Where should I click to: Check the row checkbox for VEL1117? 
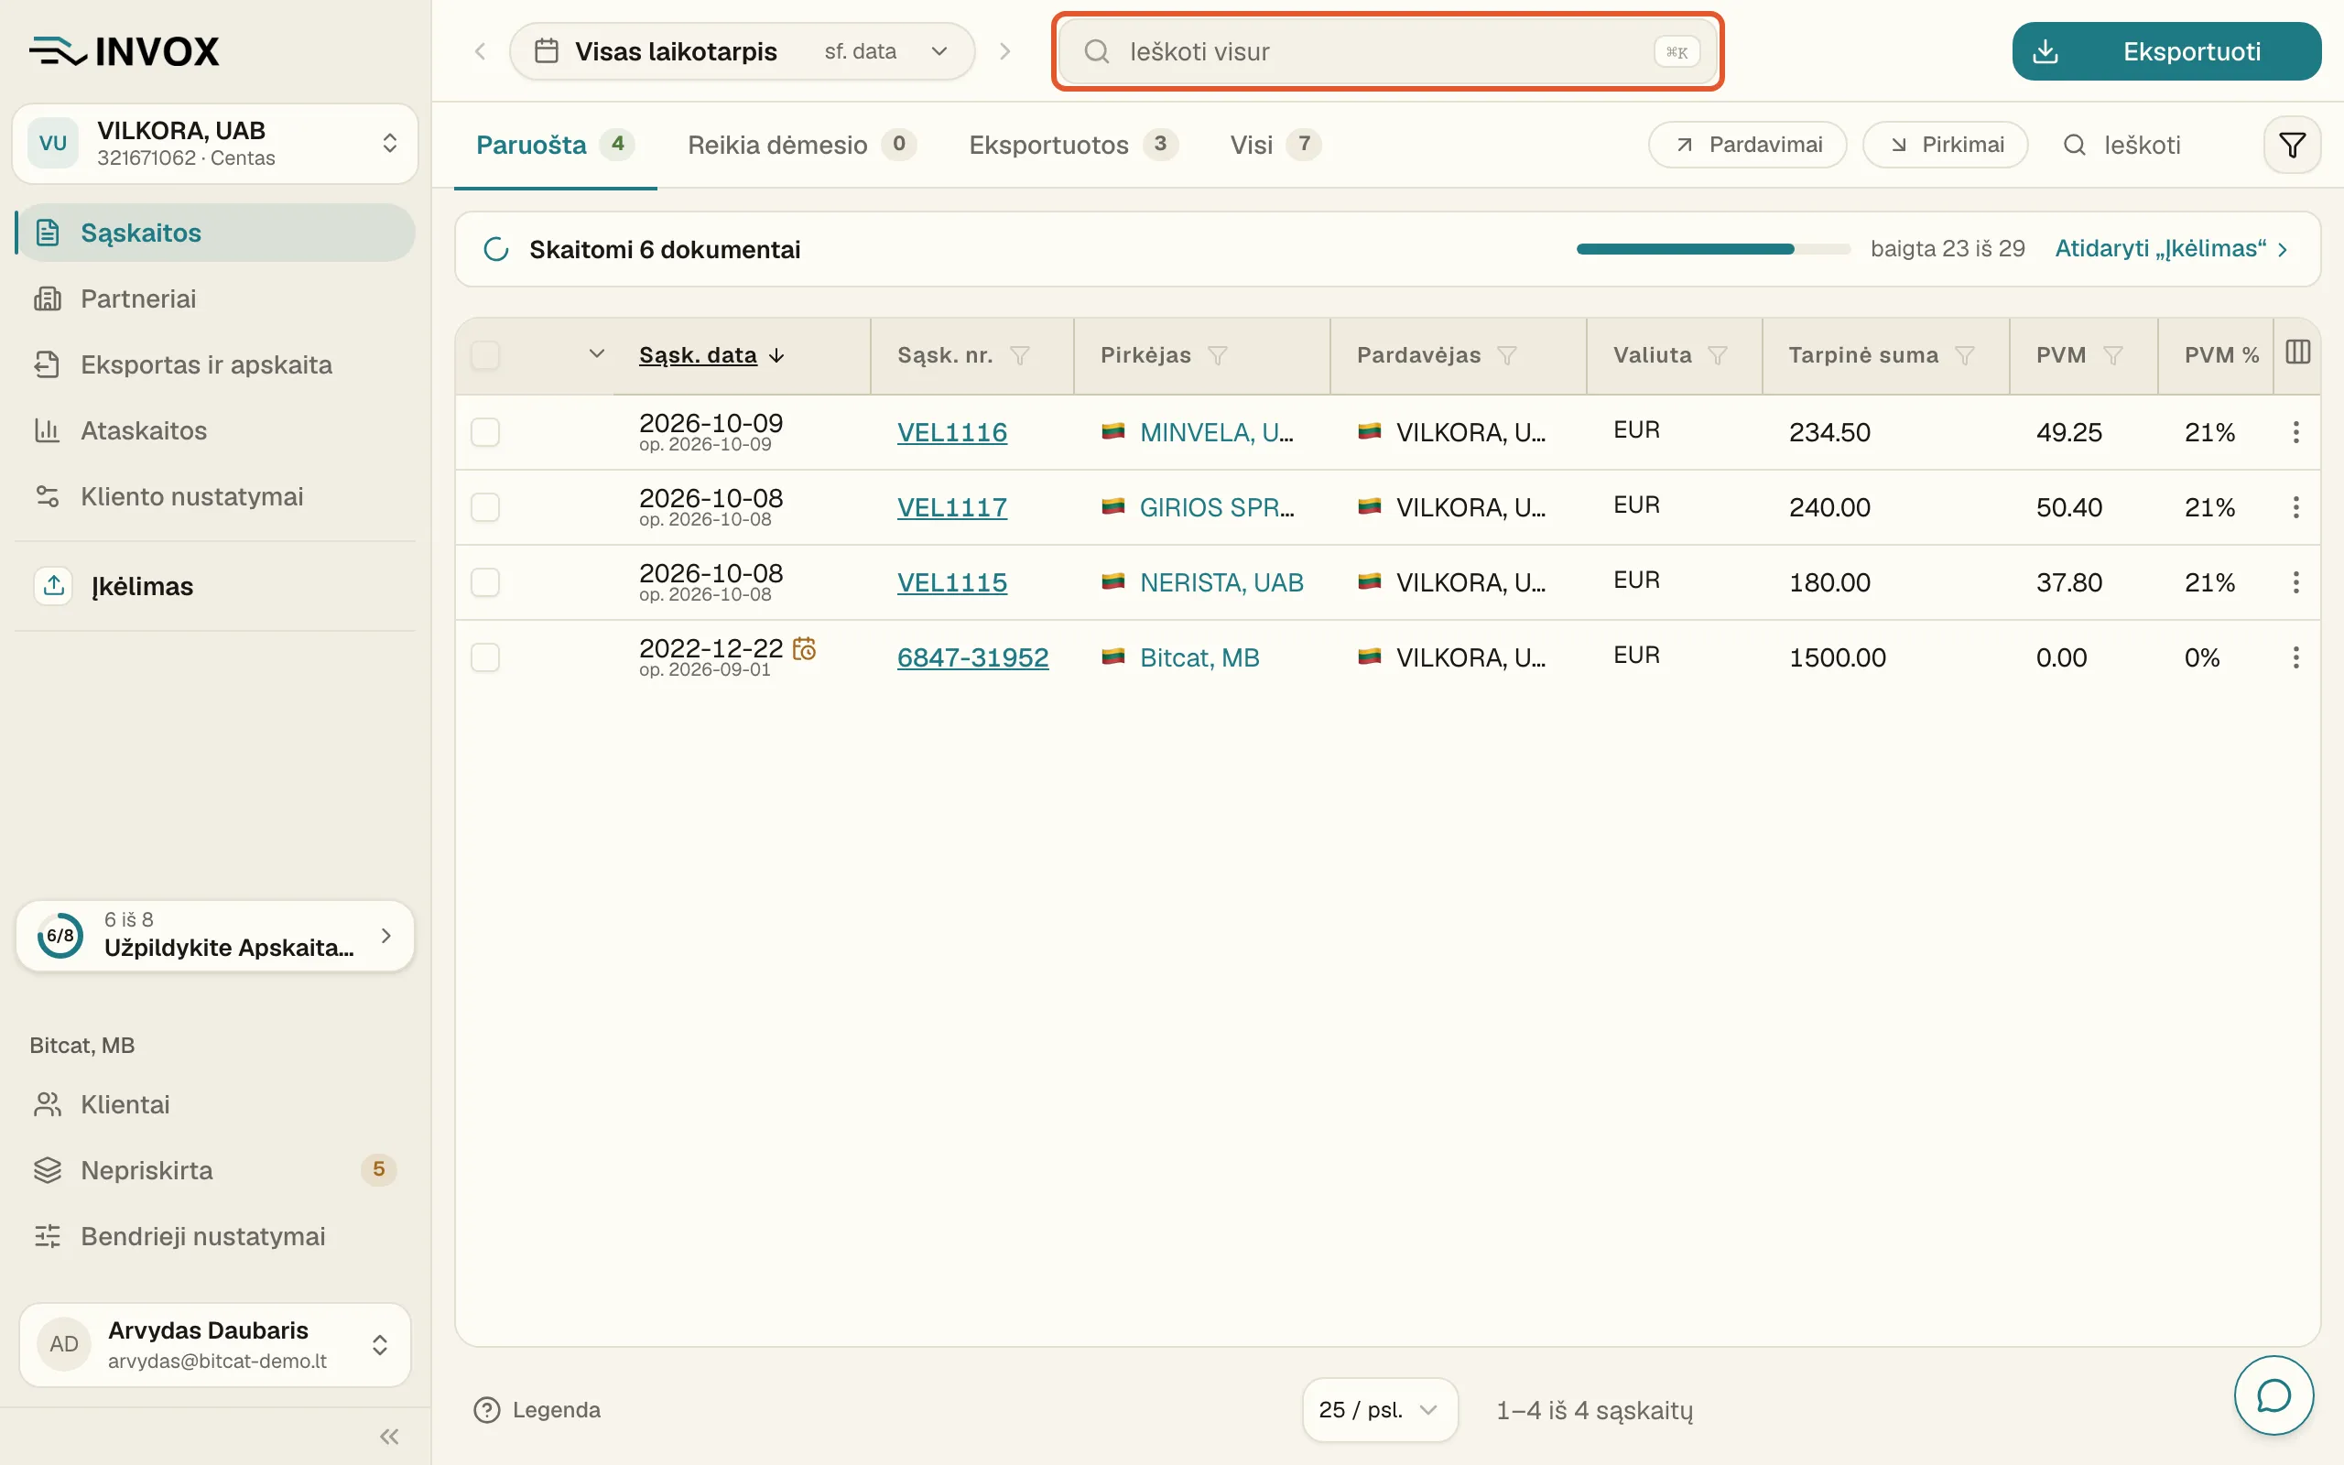pos(485,506)
